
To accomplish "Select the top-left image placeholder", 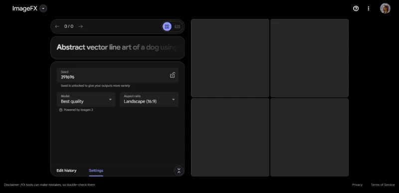I will pyautogui.click(x=230, y=58).
